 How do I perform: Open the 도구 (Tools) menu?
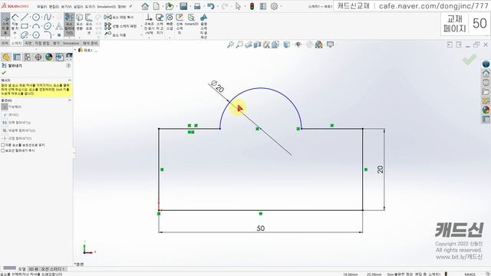click(x=90, y=6)
